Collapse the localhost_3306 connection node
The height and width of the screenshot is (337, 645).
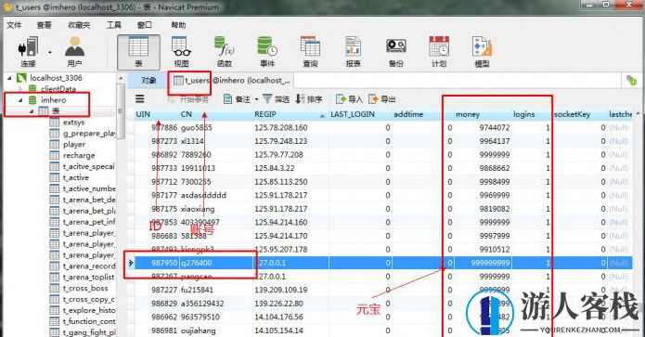point(9,78)
